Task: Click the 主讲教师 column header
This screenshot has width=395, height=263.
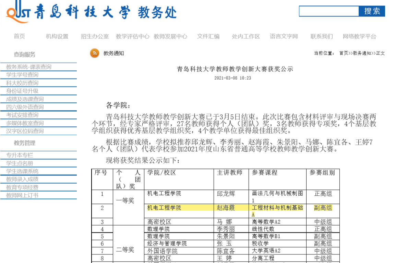Action: pos(229,172)
